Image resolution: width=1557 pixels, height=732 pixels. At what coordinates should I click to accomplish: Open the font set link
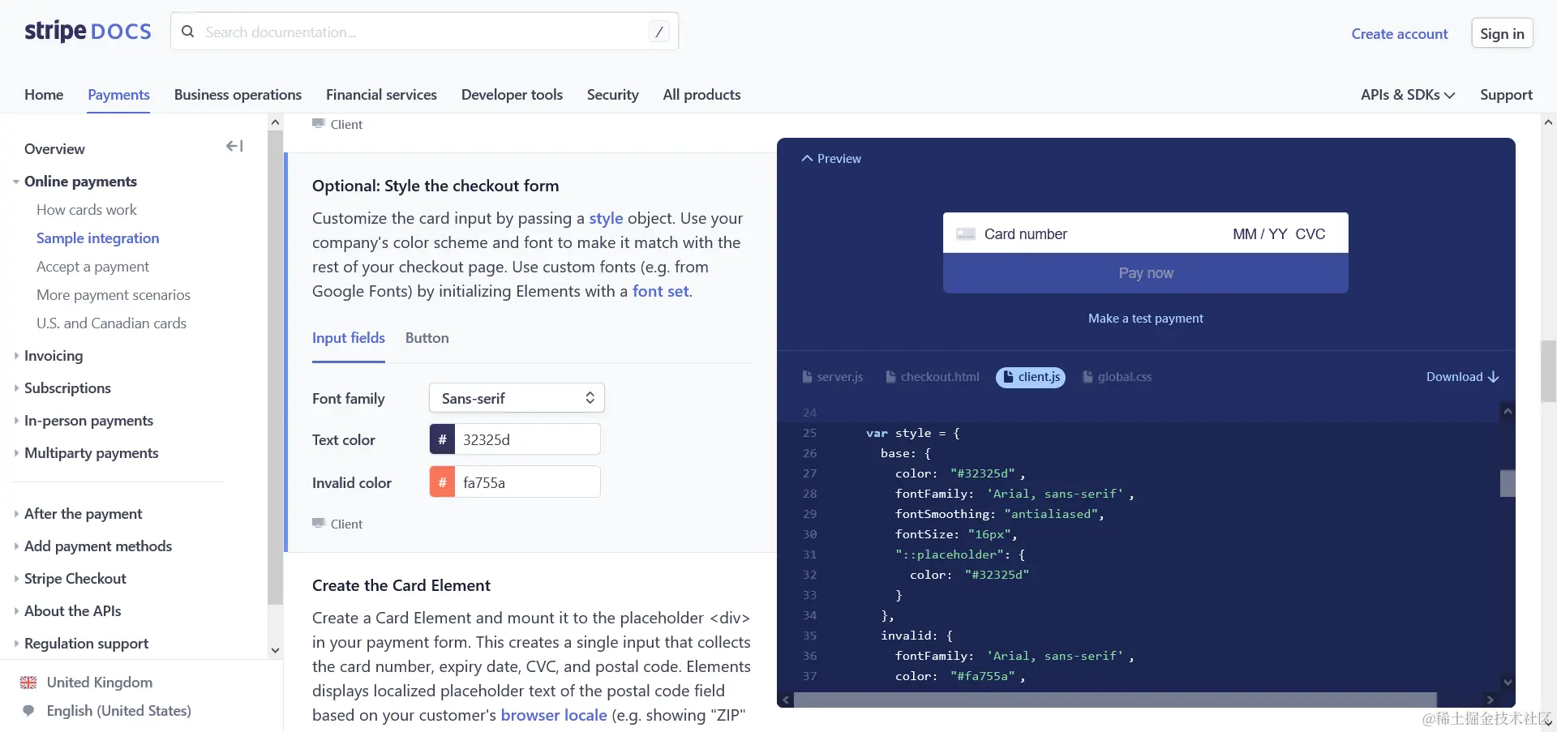661,291
